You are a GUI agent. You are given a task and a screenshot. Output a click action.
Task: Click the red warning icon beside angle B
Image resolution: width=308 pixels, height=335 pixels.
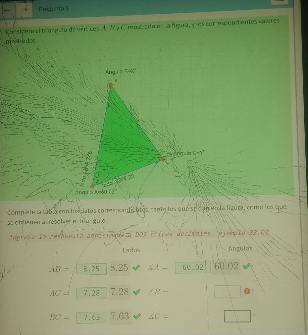pyautogui.click(x=248, y=292)
